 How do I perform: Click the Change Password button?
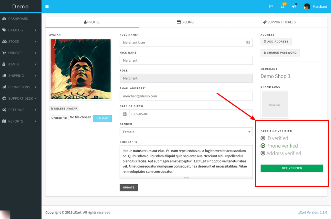280,53
